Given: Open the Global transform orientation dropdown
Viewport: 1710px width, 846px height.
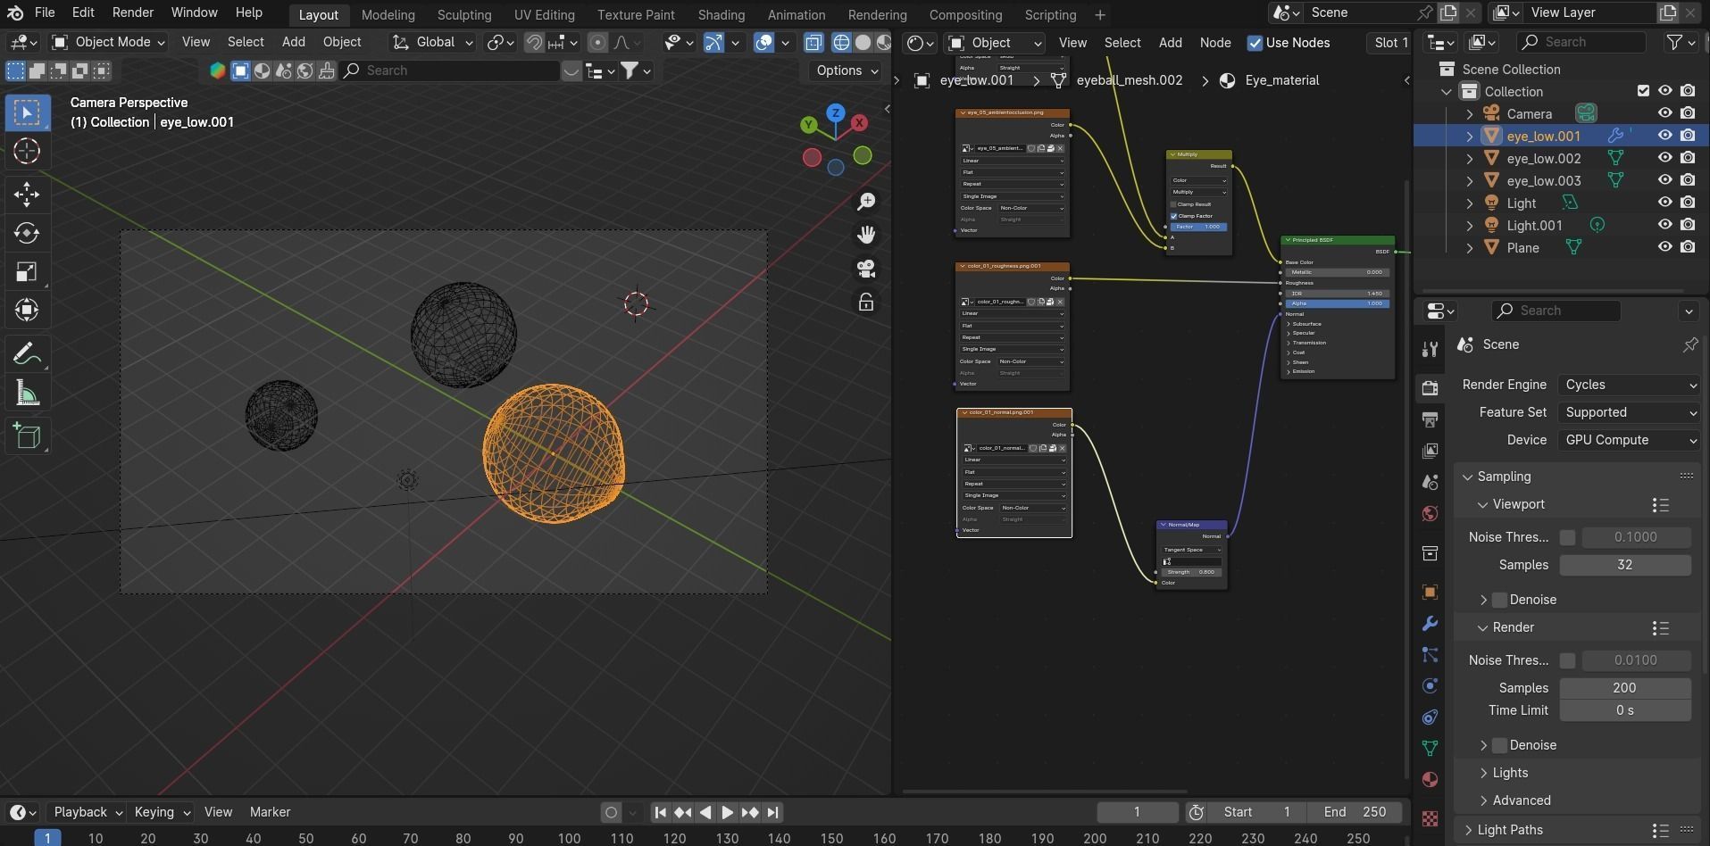Looking at the screenshot, I should 434,42.
